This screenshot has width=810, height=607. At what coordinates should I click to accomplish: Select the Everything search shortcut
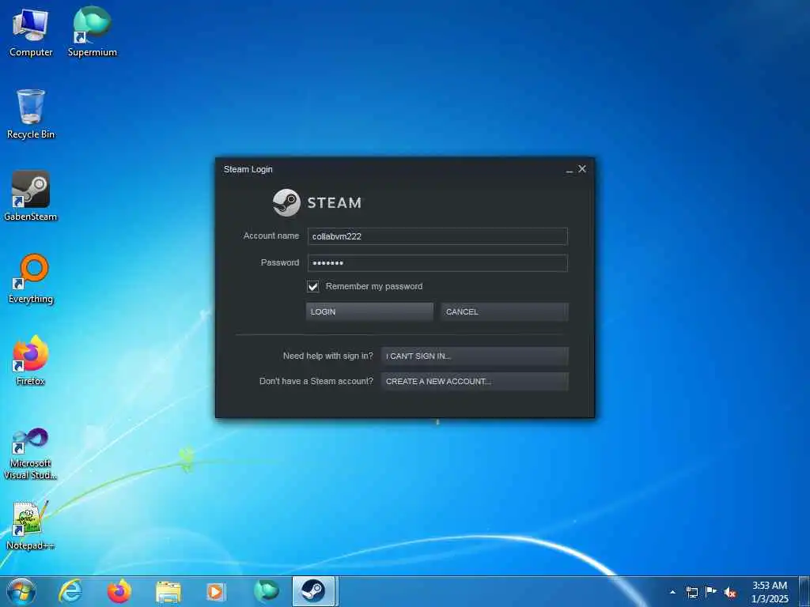click(x=31, y=279)
